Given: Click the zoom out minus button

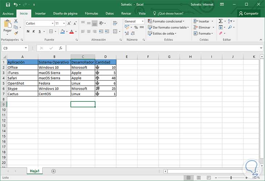Looking at the screenshot, I should [x=216, y=178].
